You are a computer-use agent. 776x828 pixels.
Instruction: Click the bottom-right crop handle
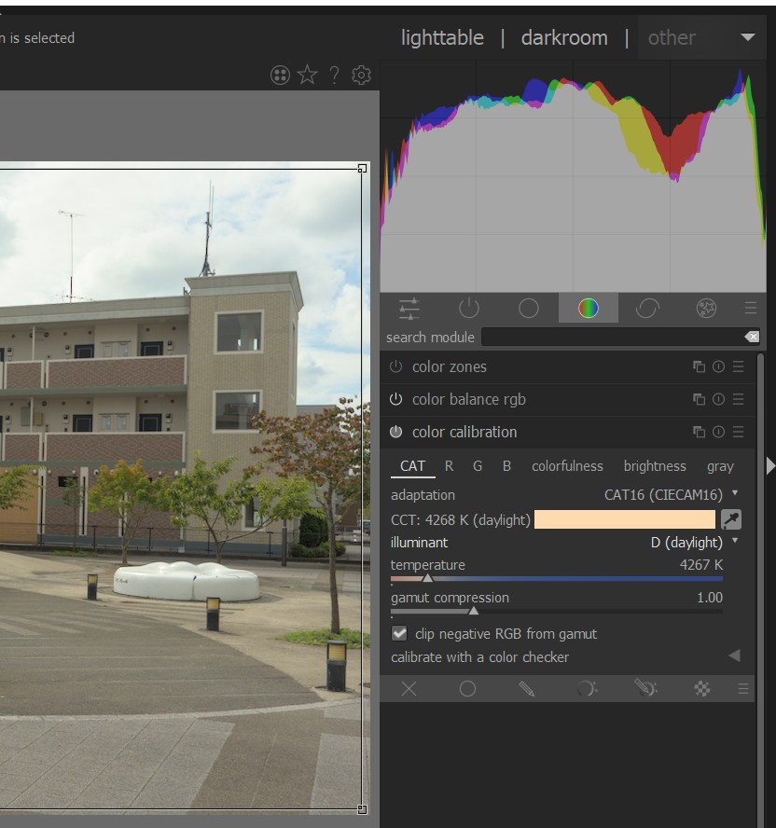(362, 809)
